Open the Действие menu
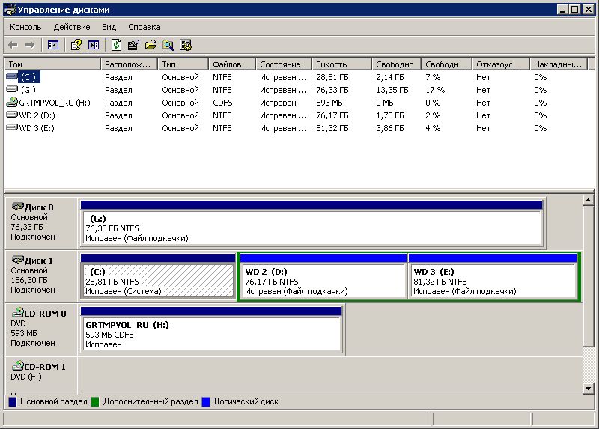This screenshot has height=429, width=599. click(x=72, y=27)
